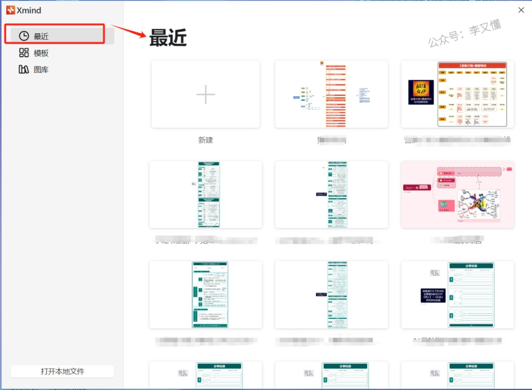Open third-row middle green vertical map thumbnail
This screenshot has height=390, width=532.
click(331, 295)
